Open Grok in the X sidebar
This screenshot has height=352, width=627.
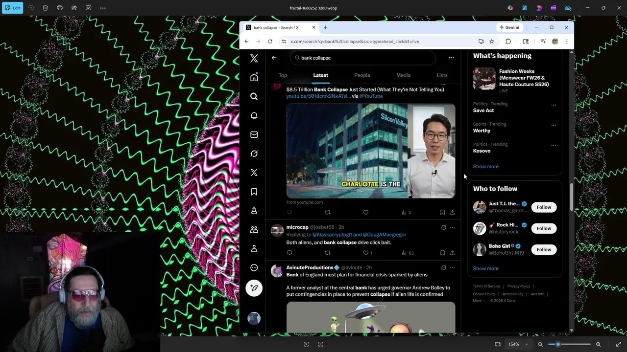(254, 154)
